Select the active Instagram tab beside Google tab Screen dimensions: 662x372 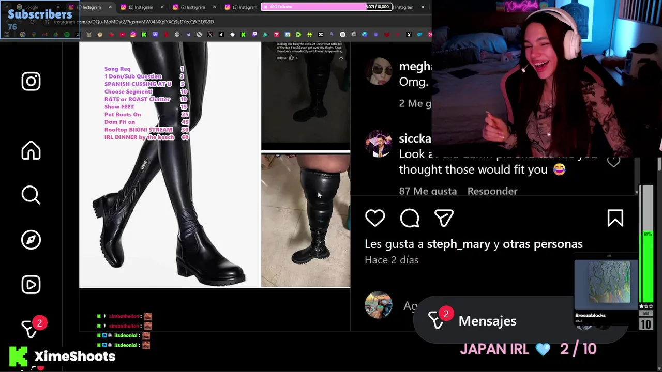[x=92, y=7]
